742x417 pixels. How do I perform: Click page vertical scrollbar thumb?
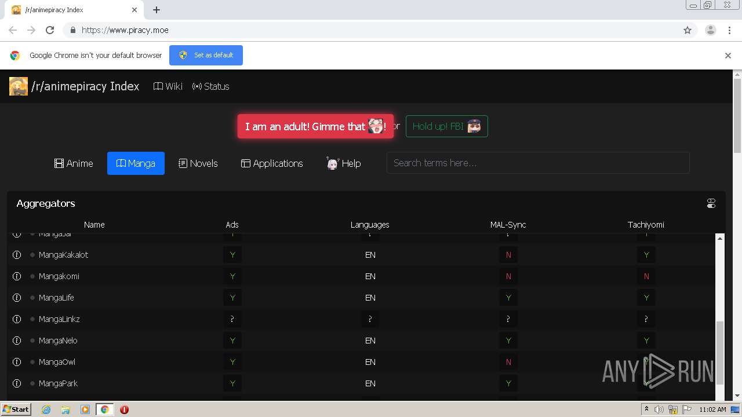click(x=737, y=116)
